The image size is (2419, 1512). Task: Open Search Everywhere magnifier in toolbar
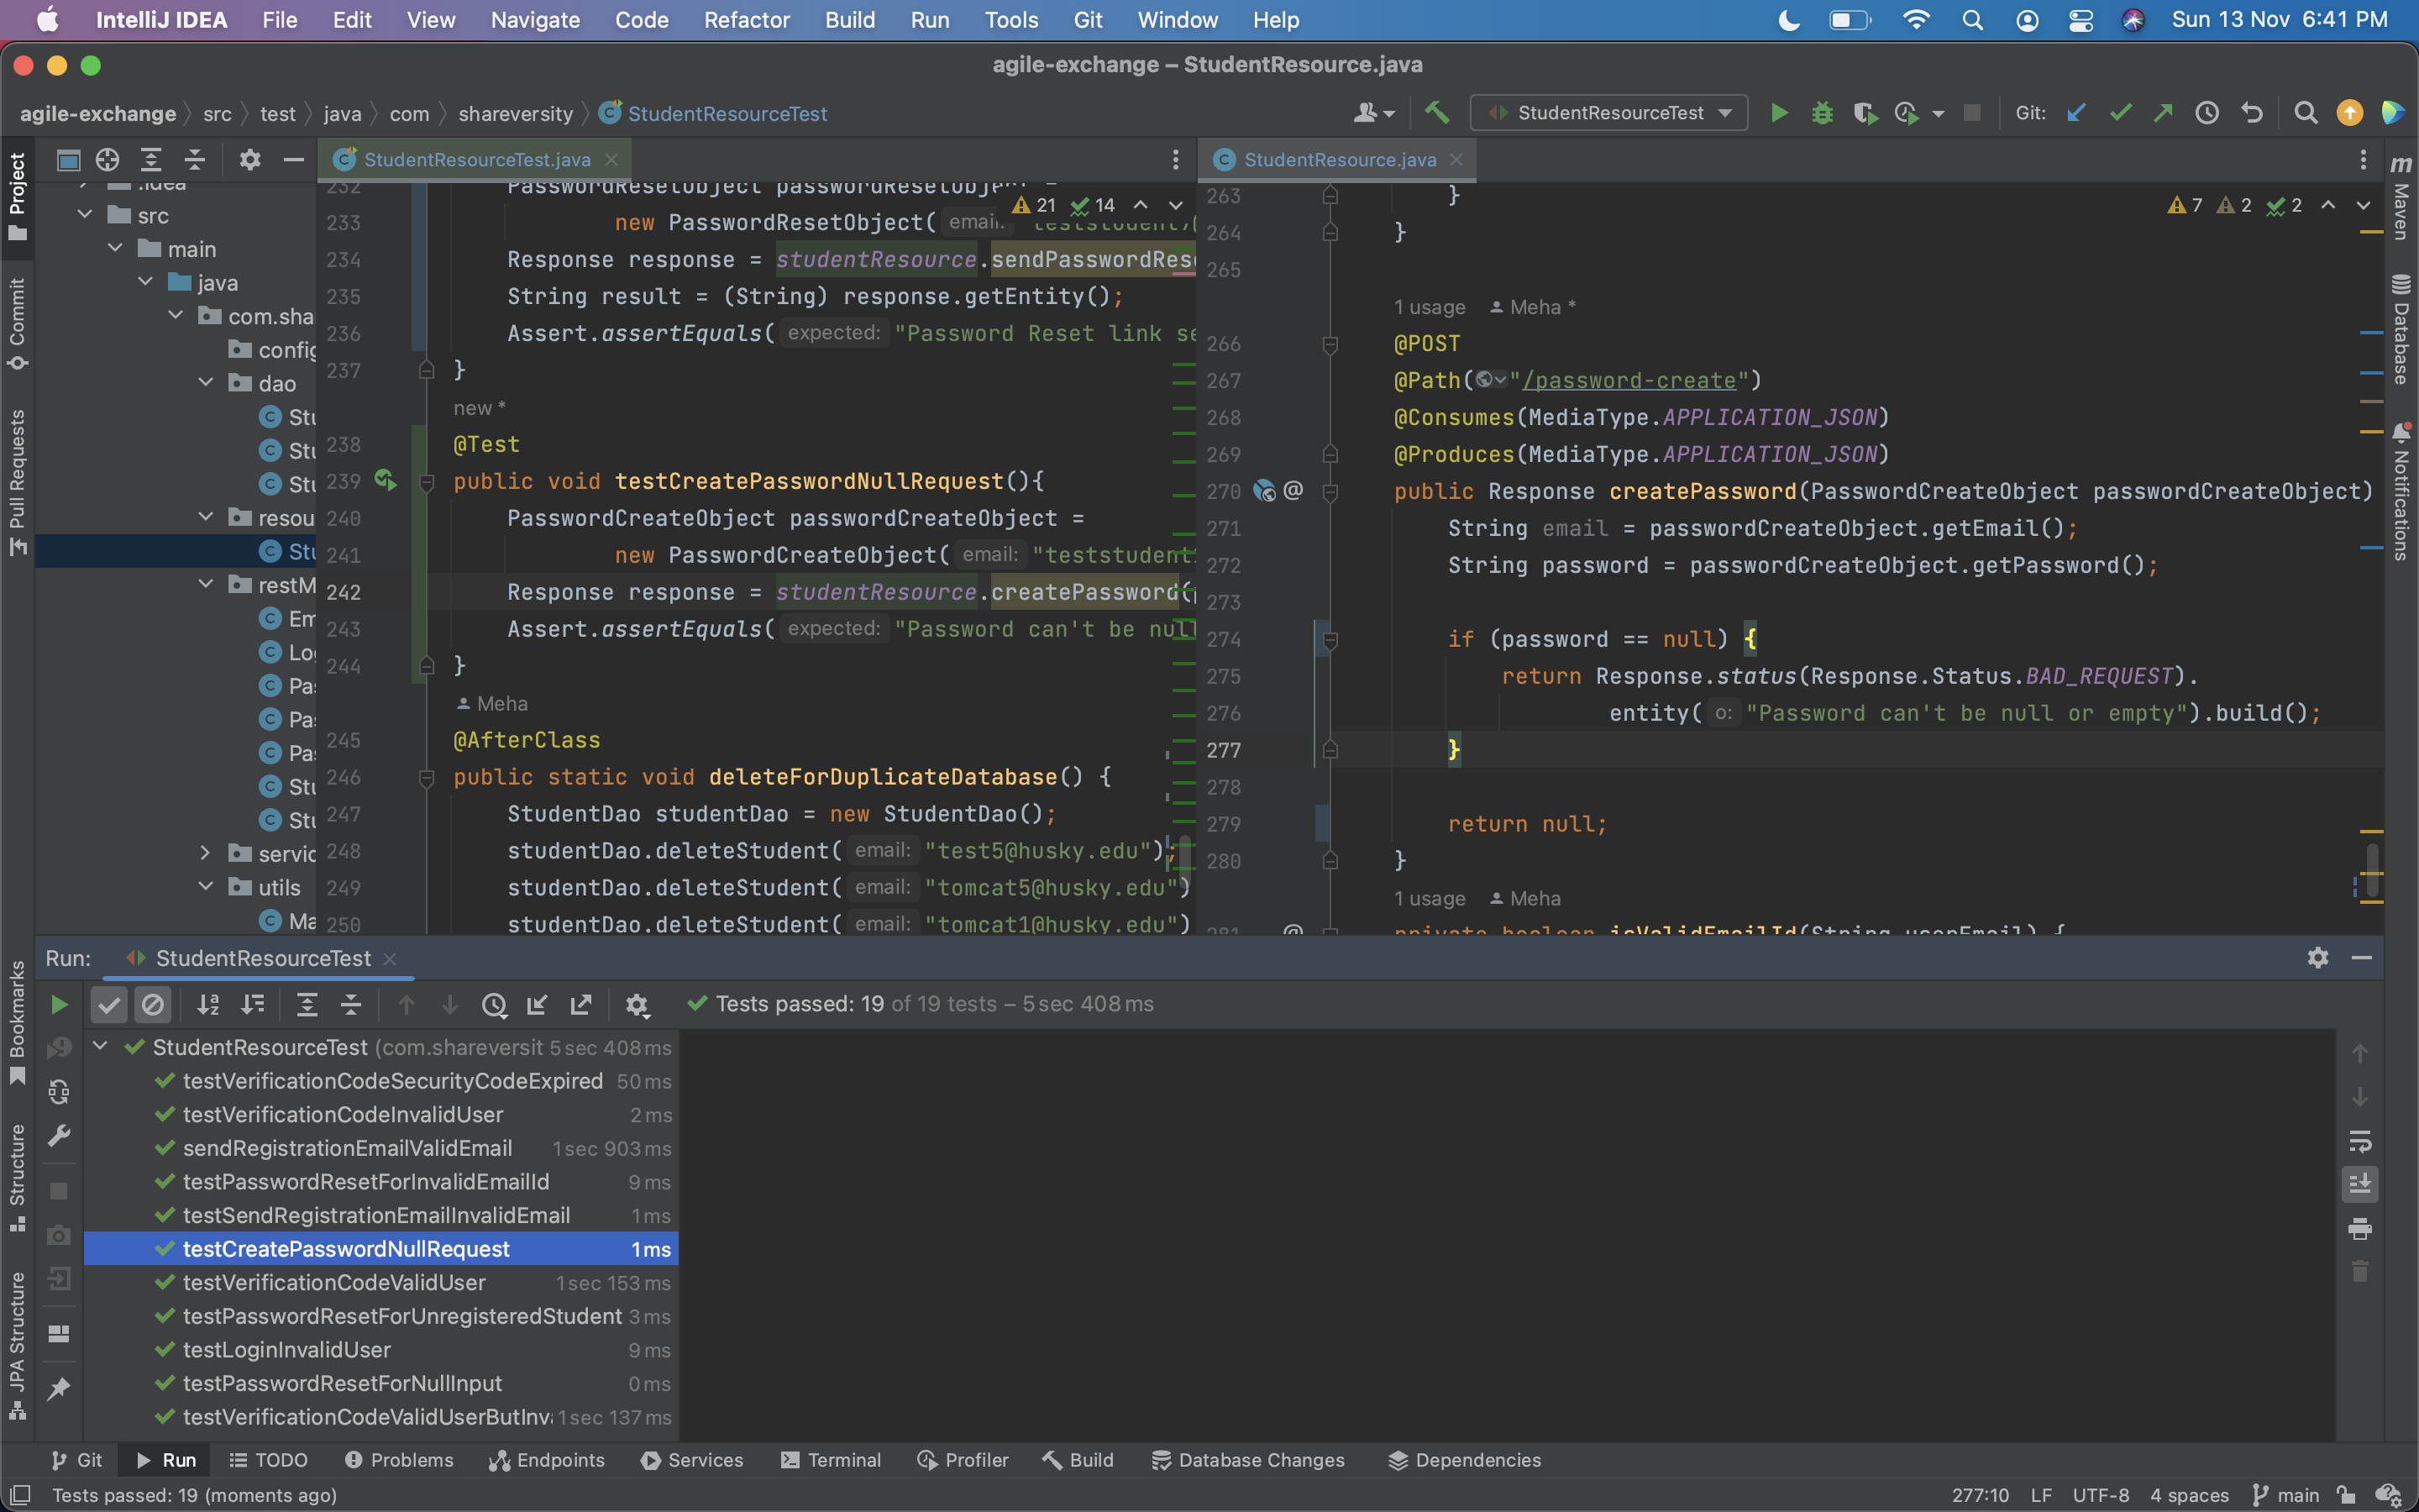(2305, 113)
